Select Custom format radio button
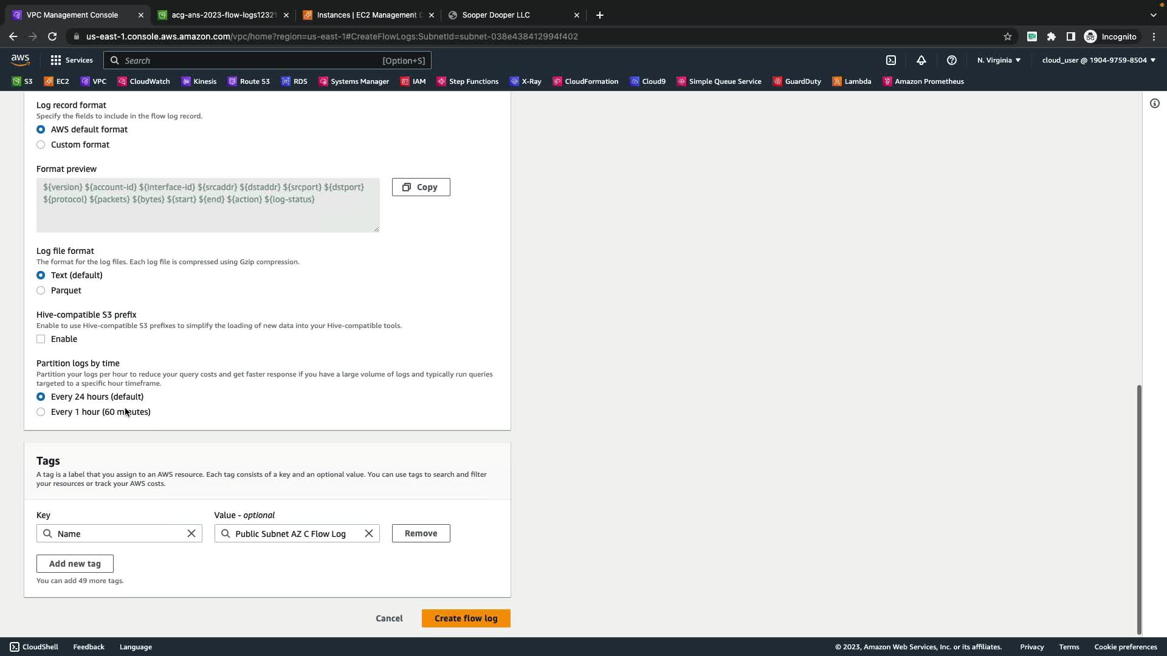1167x656 pixels. (x=41, y=145)
